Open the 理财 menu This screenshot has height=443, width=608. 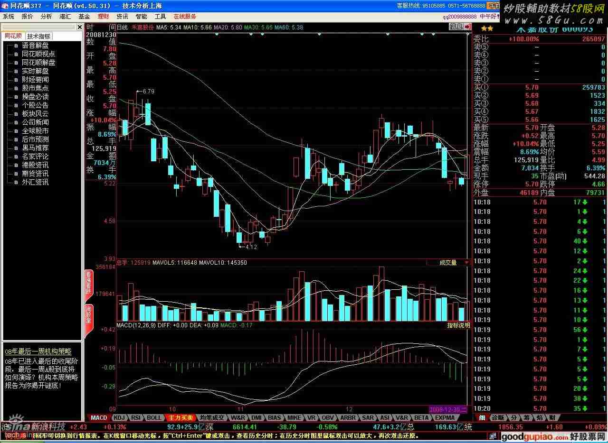(104, 17)
